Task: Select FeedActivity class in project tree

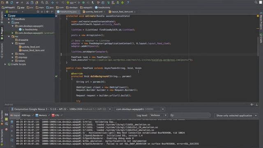Action: tap(28, 30)
